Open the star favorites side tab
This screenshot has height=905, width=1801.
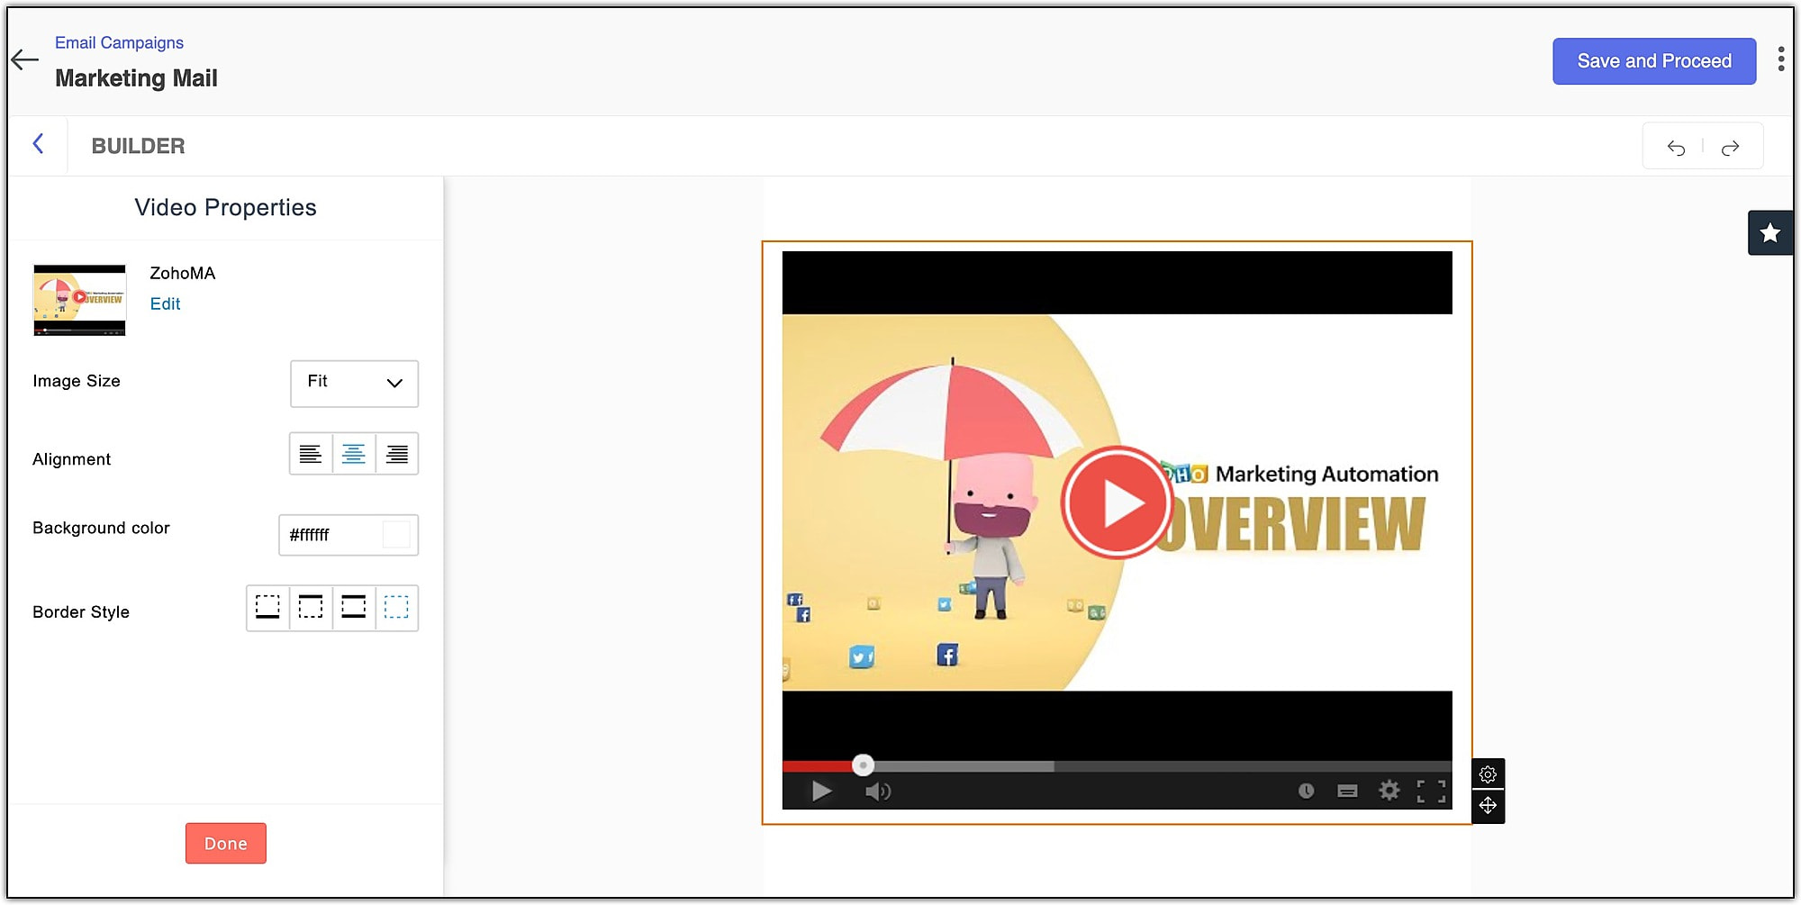[x=1769, y=233]
